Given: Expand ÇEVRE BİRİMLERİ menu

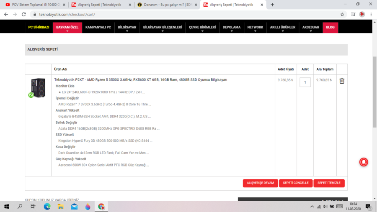Looking at the screenshot, I should tap(202, 27).
